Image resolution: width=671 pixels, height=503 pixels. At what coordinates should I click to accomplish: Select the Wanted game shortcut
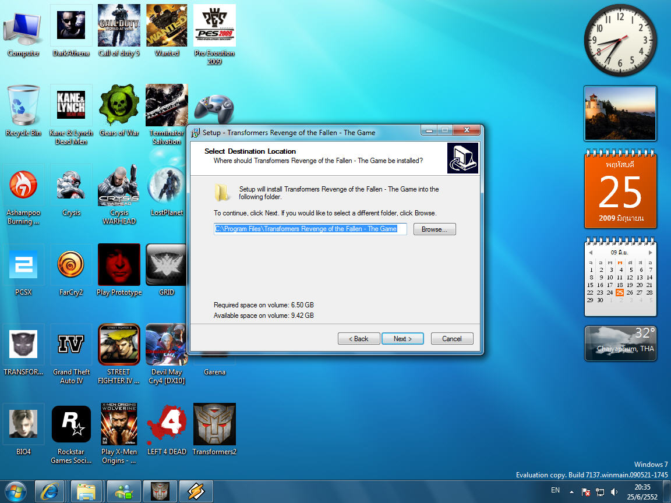pyautogui.click(x=167, y=31)
